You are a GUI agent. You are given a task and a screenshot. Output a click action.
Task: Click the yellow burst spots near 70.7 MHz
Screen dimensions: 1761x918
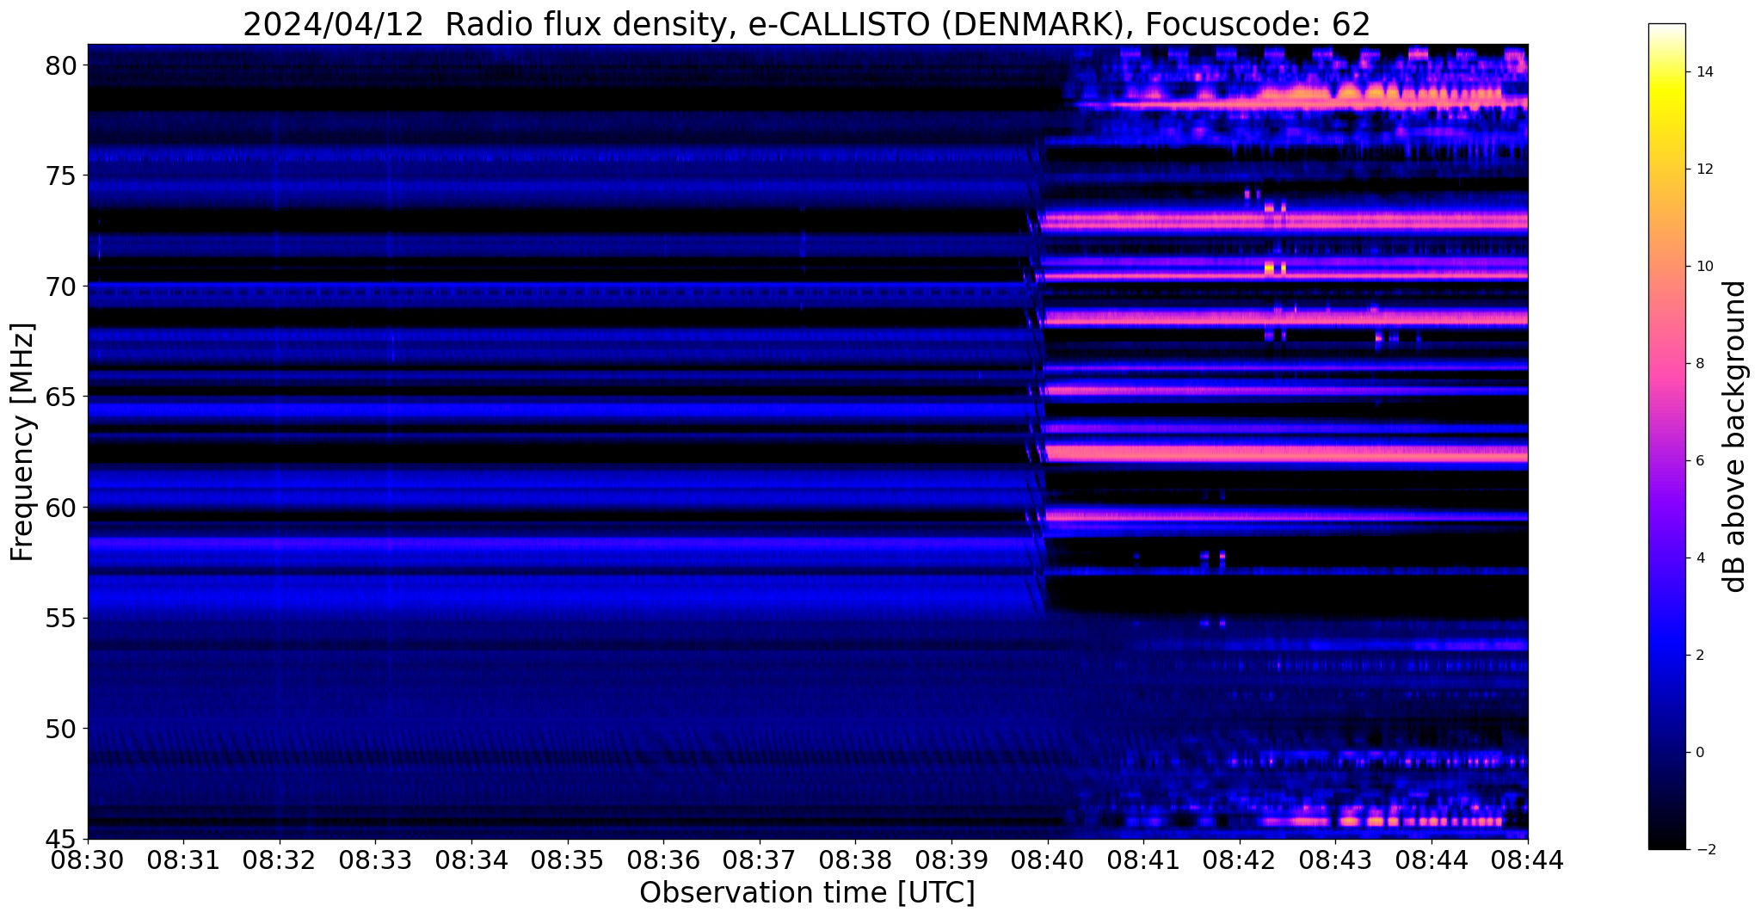click(x=1275, y=268)
